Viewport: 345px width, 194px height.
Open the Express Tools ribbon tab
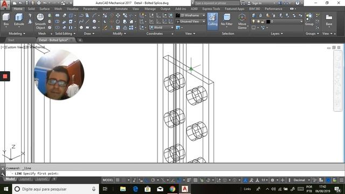click(x=211, y=9)
